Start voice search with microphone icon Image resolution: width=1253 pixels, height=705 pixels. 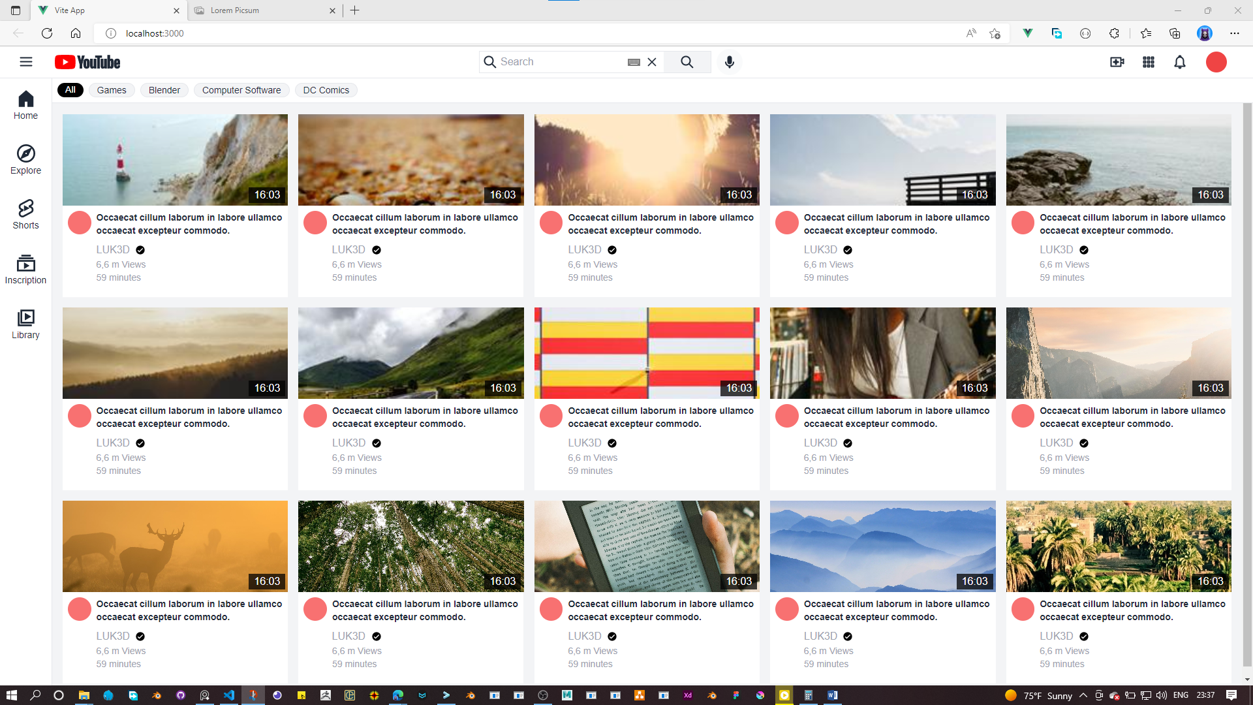[x=730, y=62]
